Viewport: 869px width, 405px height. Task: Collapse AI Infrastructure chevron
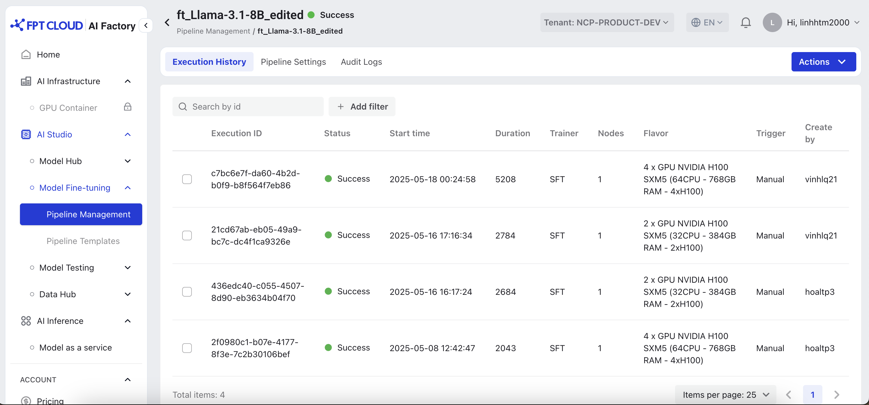[x=127, y=81]
